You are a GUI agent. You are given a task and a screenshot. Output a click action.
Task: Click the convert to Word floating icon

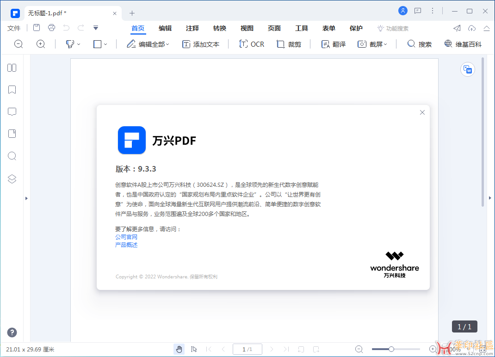(x=468, y=69)
